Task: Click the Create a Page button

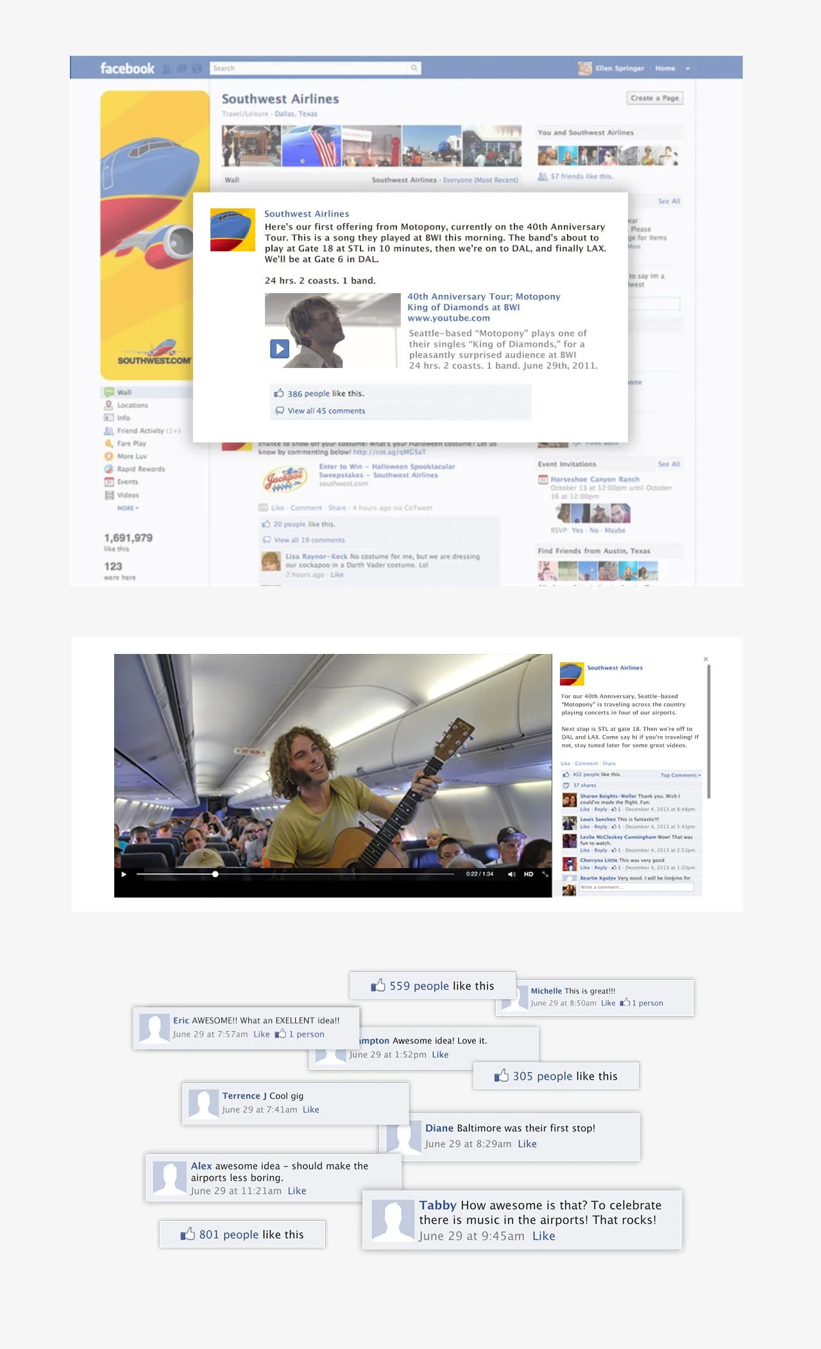Action: coord(655,98)
